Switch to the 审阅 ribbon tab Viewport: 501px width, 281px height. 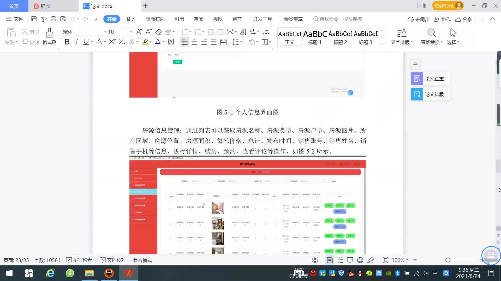coord(199,19)
